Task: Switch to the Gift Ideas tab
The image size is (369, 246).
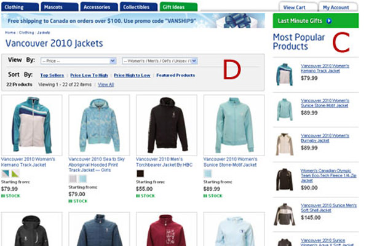Action: [178, 7]
